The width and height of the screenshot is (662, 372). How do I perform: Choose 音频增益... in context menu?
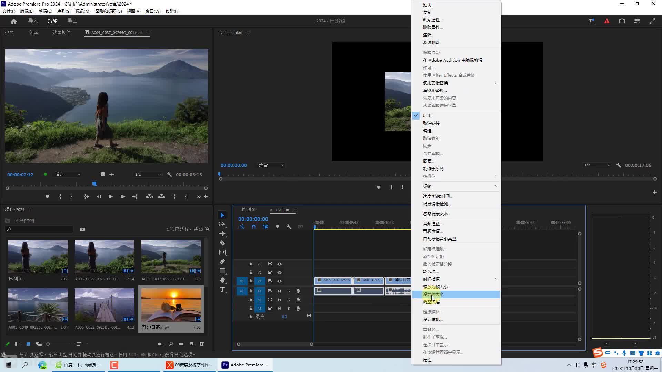click(x=456, y=224)
